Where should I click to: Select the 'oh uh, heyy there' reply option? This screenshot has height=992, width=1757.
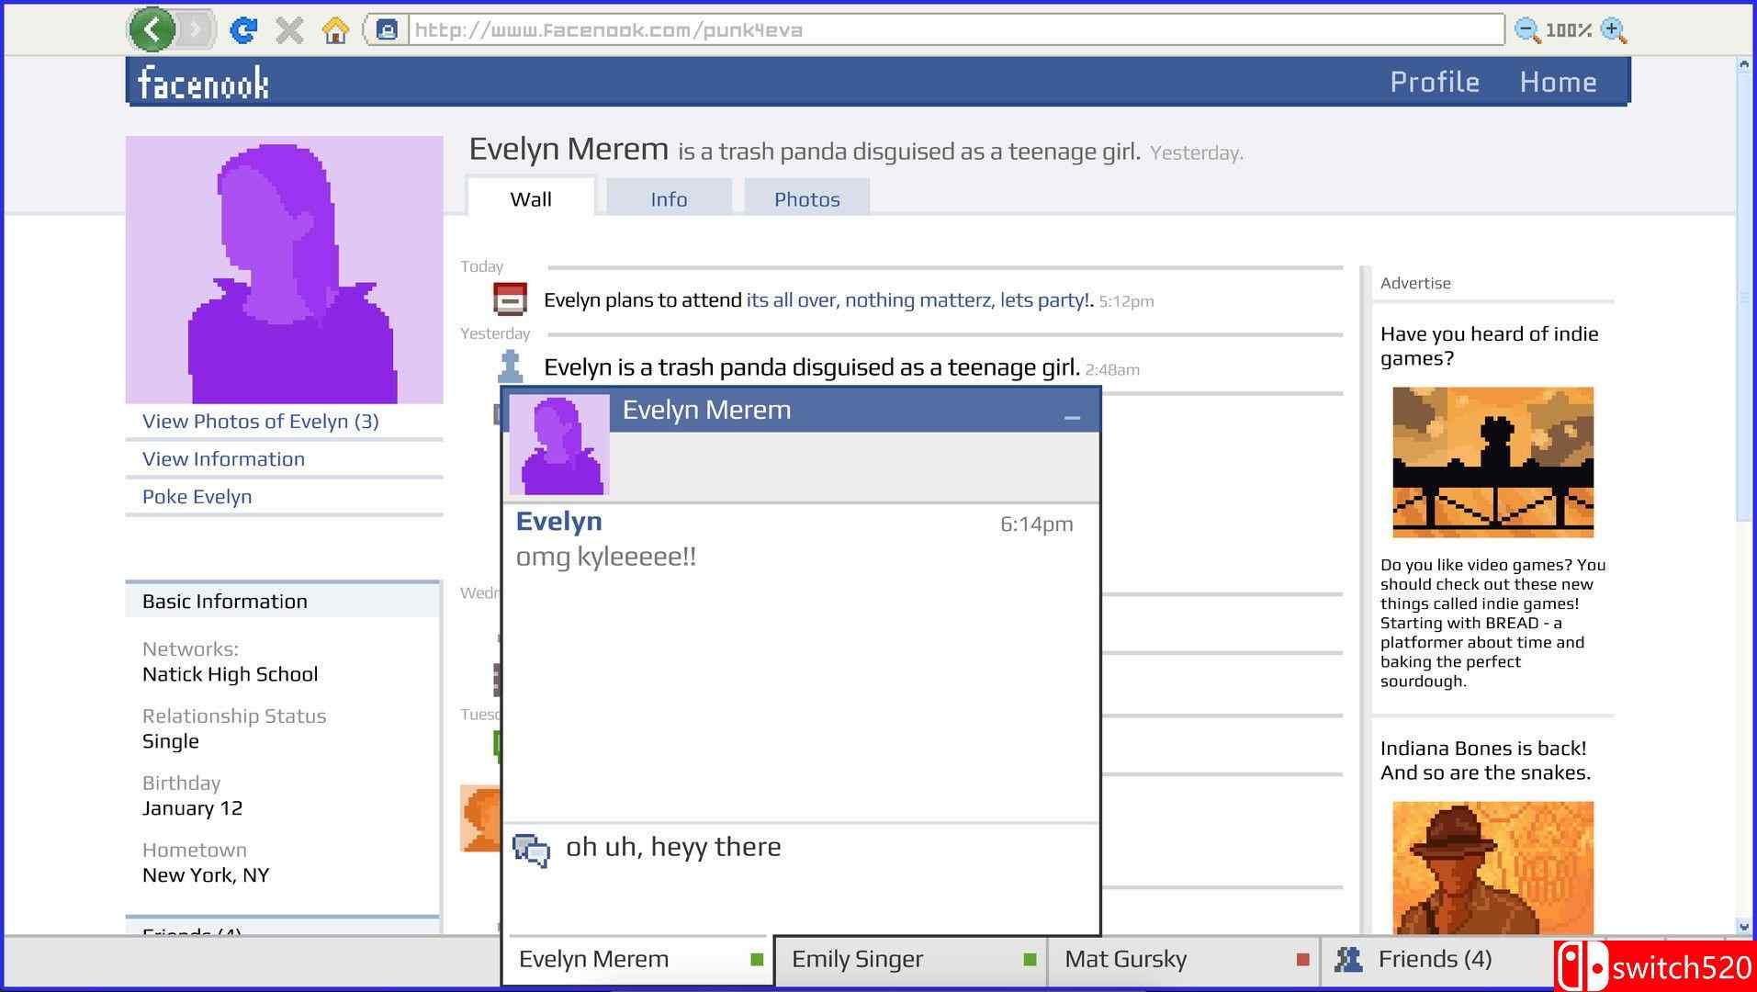click(673, 847)
